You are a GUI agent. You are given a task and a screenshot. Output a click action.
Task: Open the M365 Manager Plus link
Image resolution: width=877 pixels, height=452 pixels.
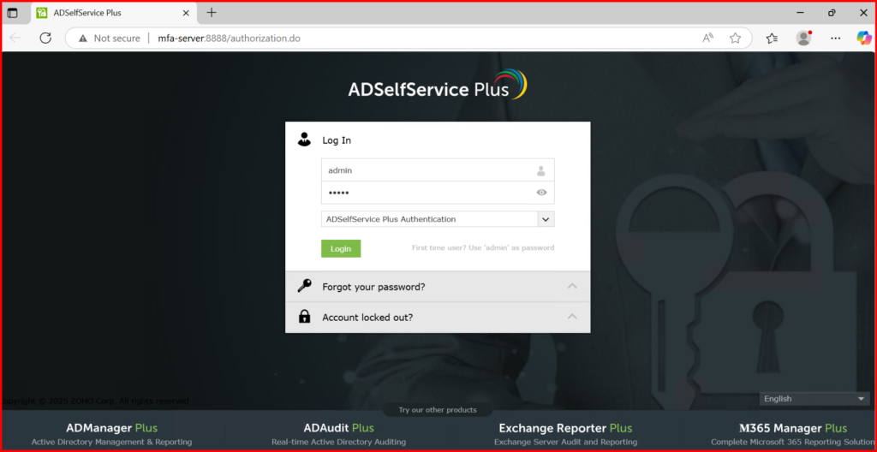coord(792,428)
